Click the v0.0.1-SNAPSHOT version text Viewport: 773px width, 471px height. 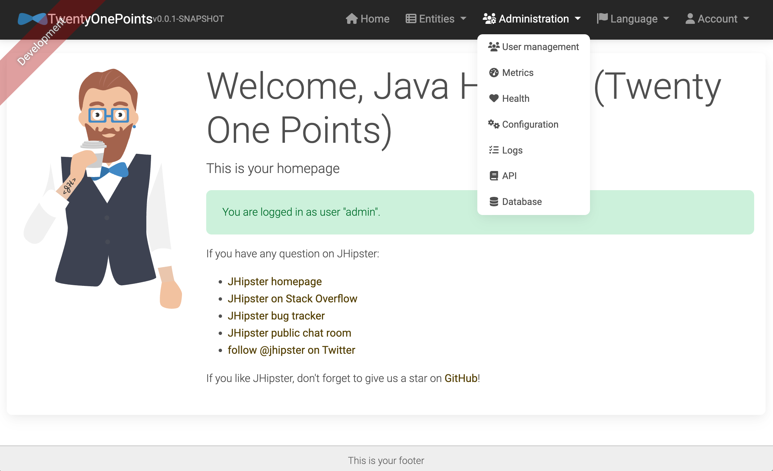click(188, 19)
